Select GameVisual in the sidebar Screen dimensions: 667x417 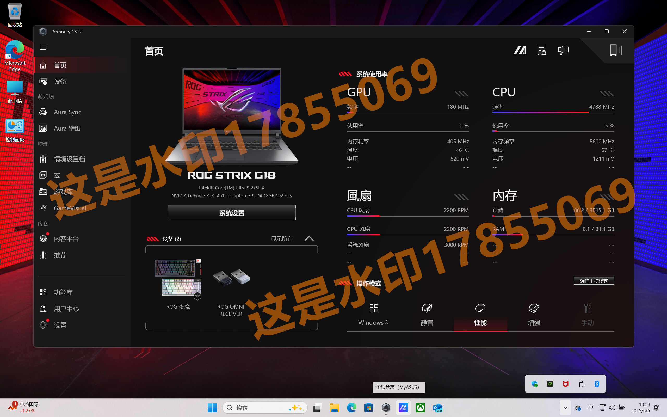point(70,208)
